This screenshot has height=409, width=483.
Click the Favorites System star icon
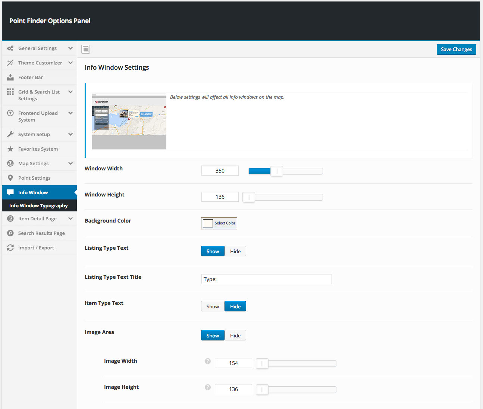click(10, 149)
